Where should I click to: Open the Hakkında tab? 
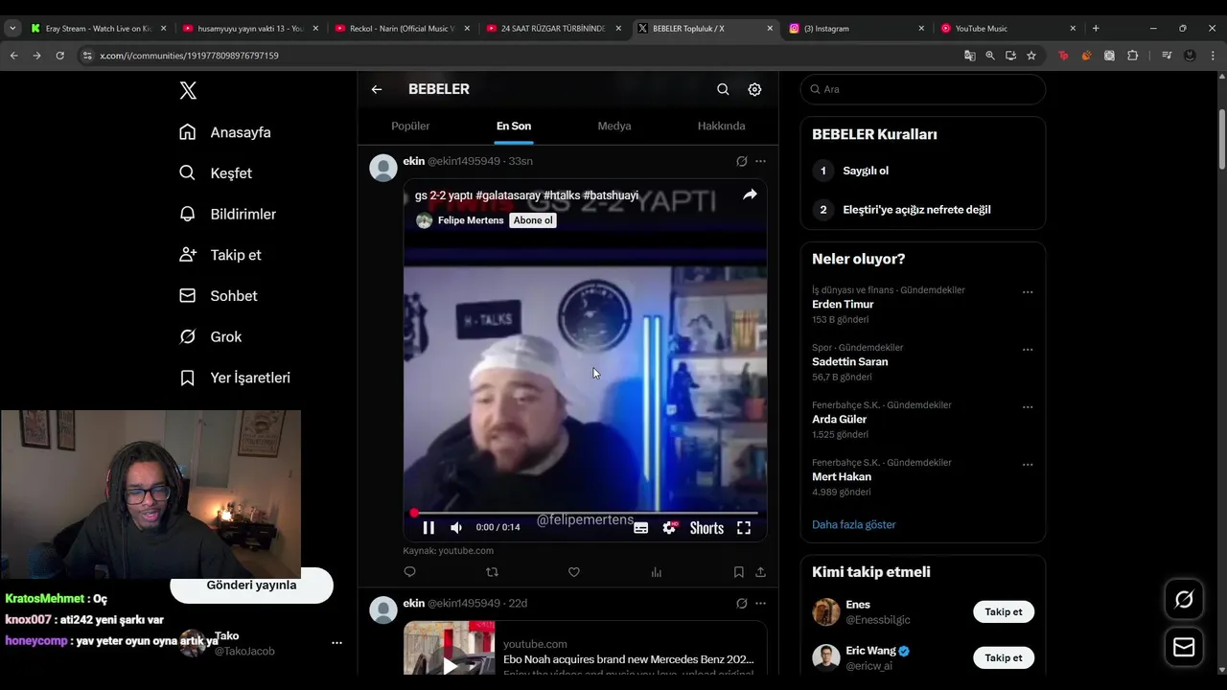pyautogui.click(x=721, y=126)
